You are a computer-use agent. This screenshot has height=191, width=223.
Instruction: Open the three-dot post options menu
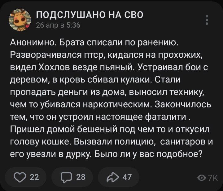(x=207, y=20)
